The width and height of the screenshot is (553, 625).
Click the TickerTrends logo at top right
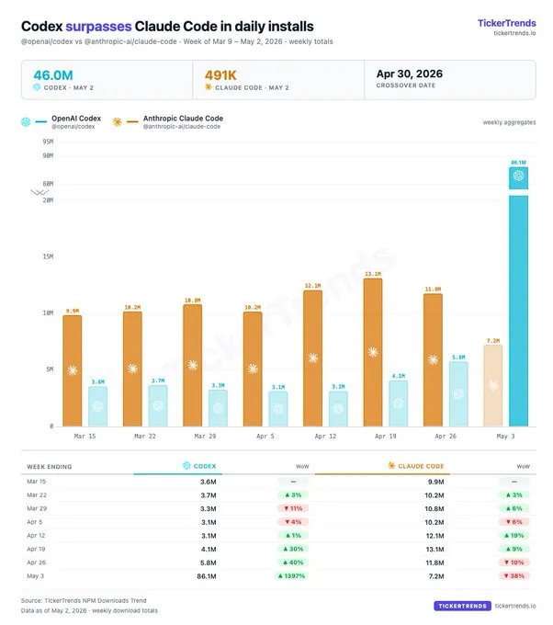point(506,23)
